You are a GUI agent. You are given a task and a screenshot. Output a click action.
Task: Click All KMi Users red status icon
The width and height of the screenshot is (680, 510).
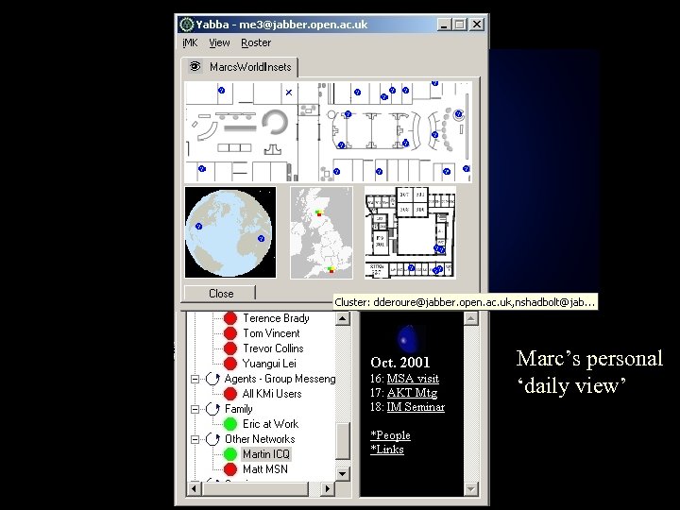coord(230,394)
